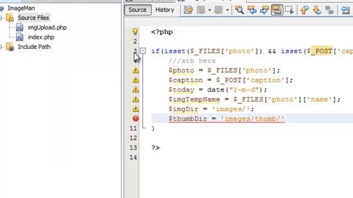The image size is (353, 198).
Task: Expand or collapse Source Files node
Action: click(1, 18)
